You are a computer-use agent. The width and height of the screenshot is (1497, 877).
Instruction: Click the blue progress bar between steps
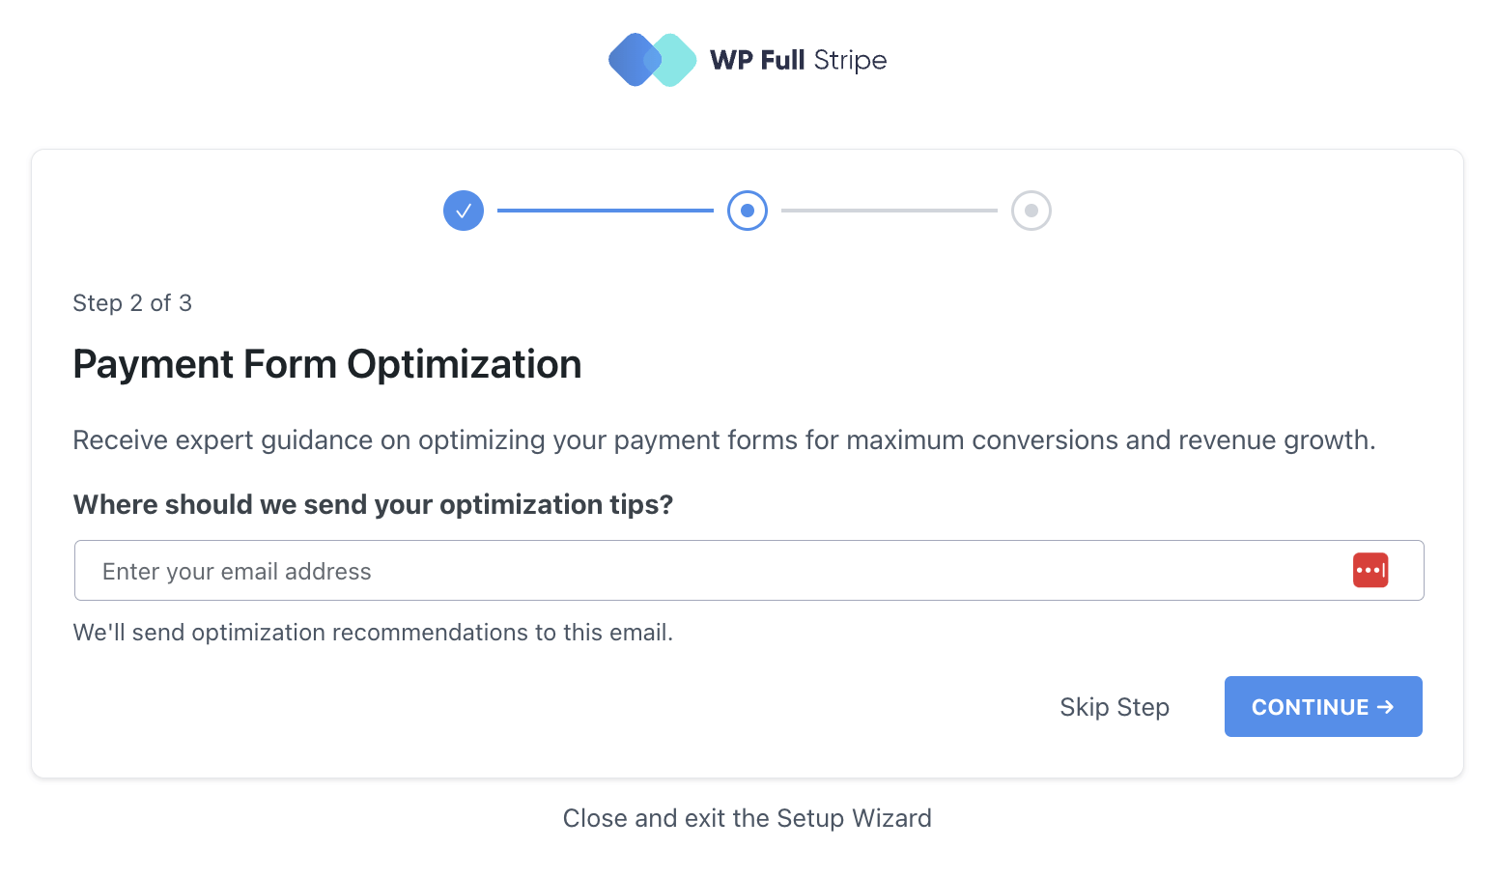click(605, 210)
